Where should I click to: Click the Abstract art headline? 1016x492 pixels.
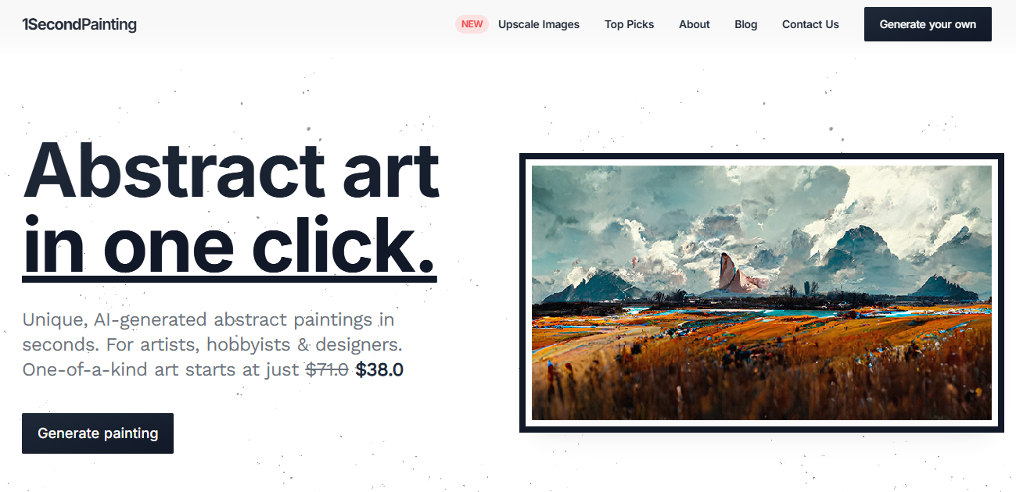[x=232, y=171]
